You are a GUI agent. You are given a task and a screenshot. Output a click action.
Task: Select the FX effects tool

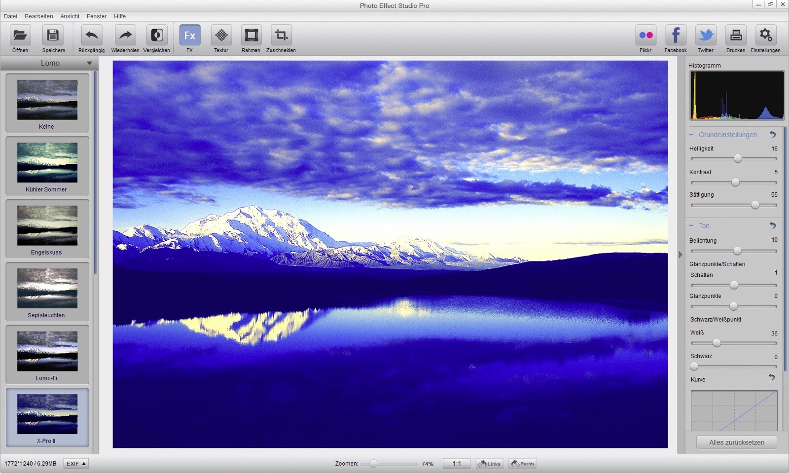tap(189, 36)
